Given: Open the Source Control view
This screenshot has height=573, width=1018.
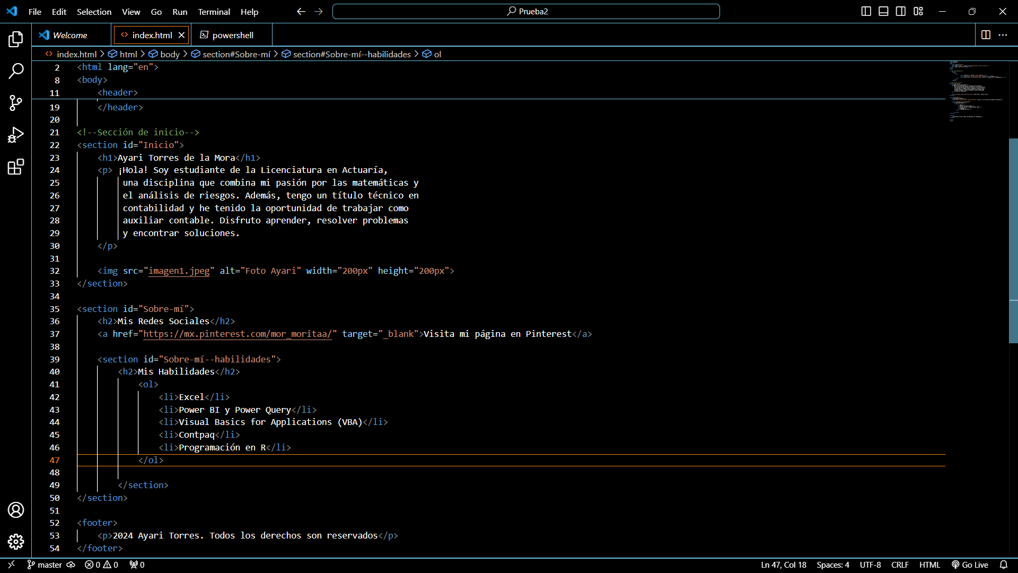Looking at the screenshot, I should 16,103.
